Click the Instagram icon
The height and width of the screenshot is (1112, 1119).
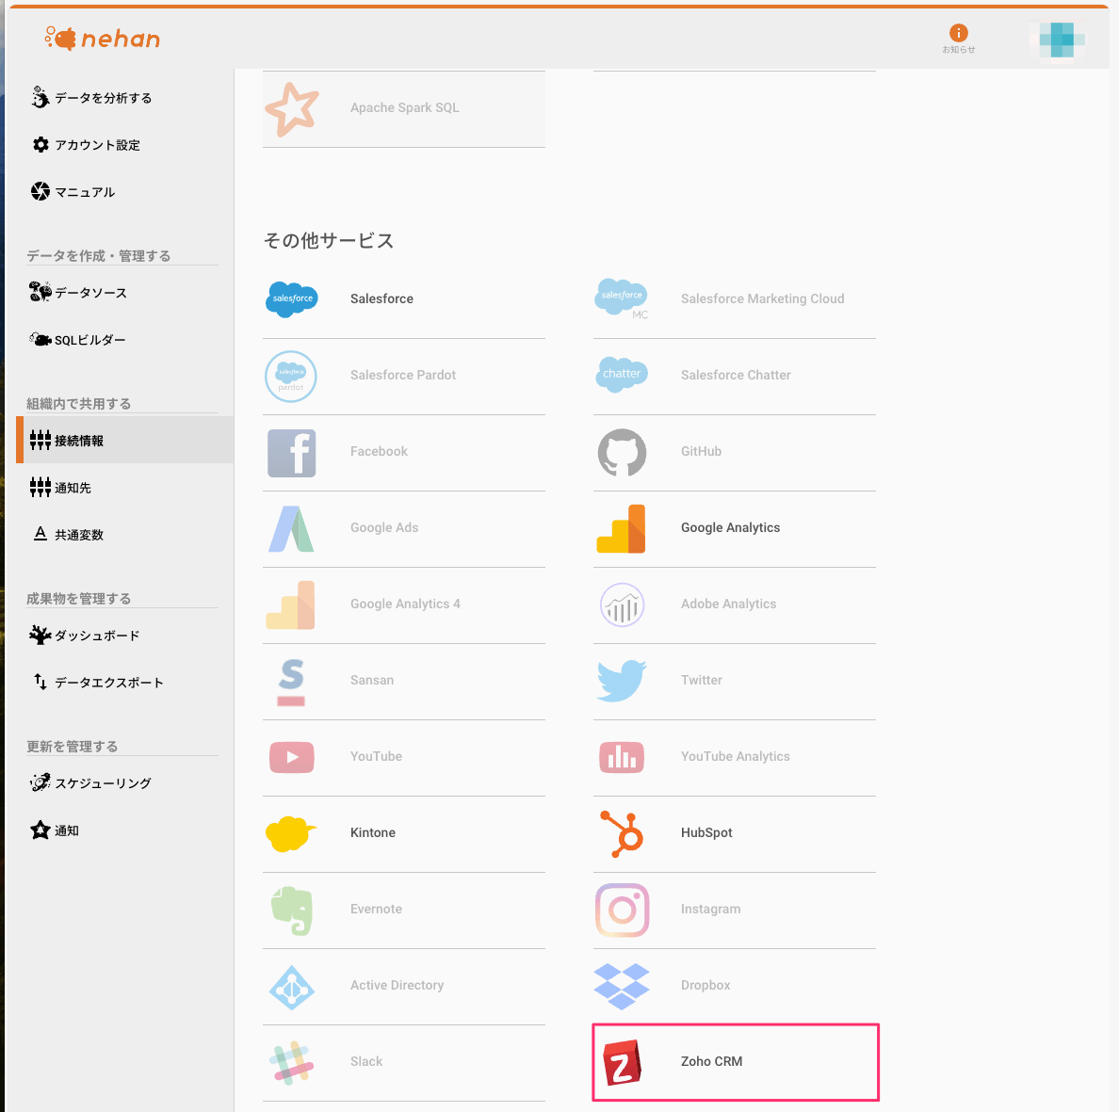(623, 911)
